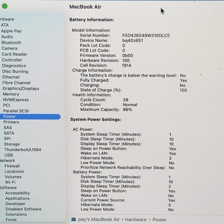Select the Wi-Fi network item
224x224 pixels.
click(x=10, y=182)
